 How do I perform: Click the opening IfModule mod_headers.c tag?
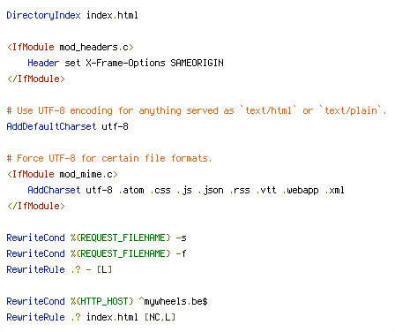(x=71, y=47)
